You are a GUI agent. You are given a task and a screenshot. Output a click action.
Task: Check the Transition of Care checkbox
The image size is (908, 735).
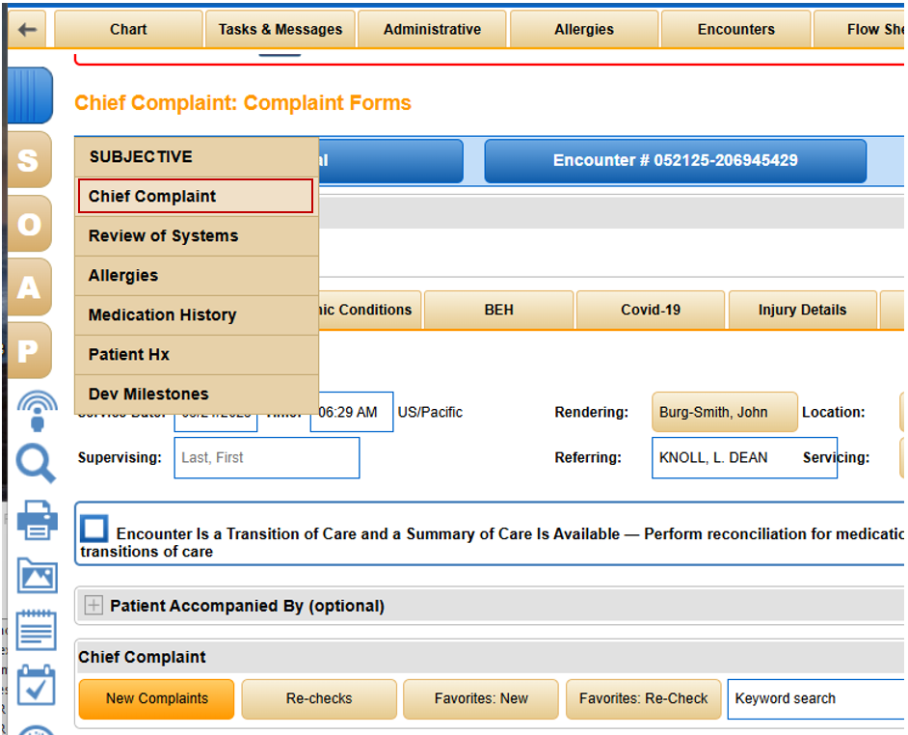pyautogui.click(x=94, y=529)
